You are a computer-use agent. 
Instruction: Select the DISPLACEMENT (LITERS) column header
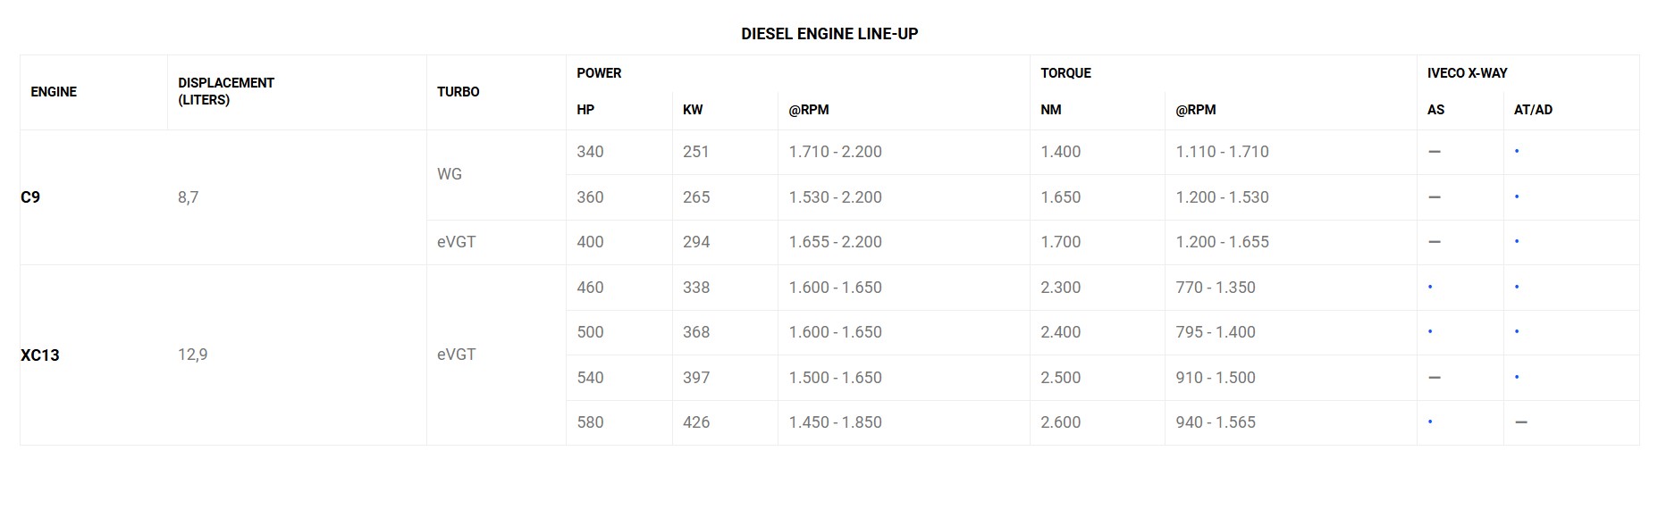pyautogui.click(x=225, y=91)
